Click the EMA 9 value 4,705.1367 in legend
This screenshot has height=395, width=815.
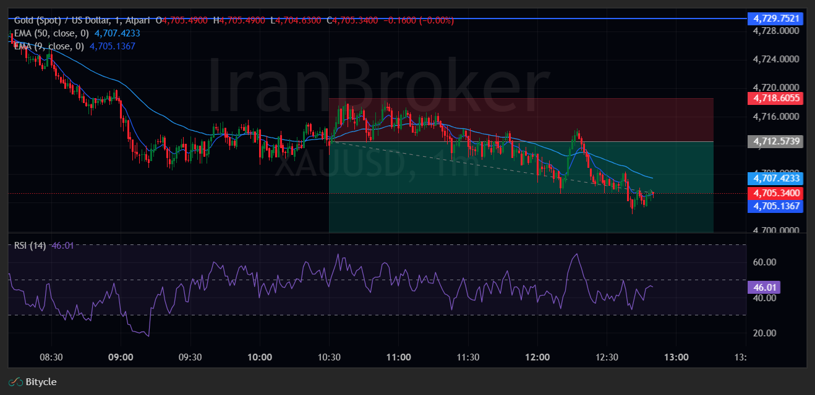[x=113, y=46]
